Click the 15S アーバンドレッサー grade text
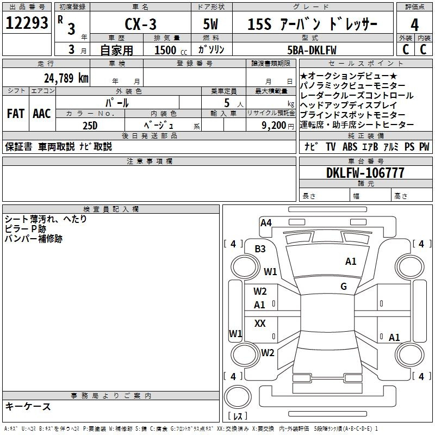Image resolution: width=435 pixels, height=435 pixels. (312, 25)
